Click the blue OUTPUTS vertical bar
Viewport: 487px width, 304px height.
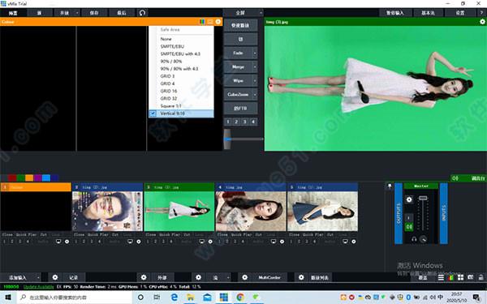(x=399, y=213)
